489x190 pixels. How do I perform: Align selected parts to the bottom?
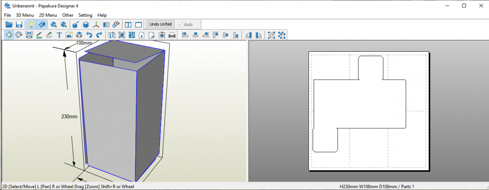tap(236, 35)
